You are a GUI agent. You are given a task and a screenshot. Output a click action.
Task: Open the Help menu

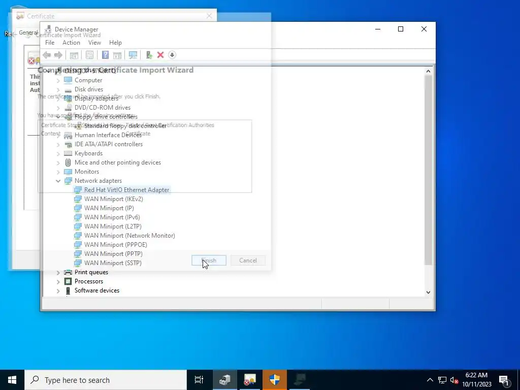click(x=115, y=43)
